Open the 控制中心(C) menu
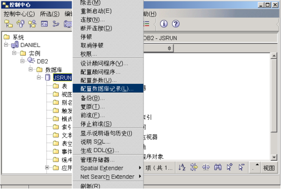Viewport: 281px width, 189px height. pos(19,14)
